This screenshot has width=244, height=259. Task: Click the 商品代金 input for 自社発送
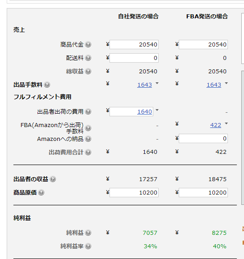134,44
